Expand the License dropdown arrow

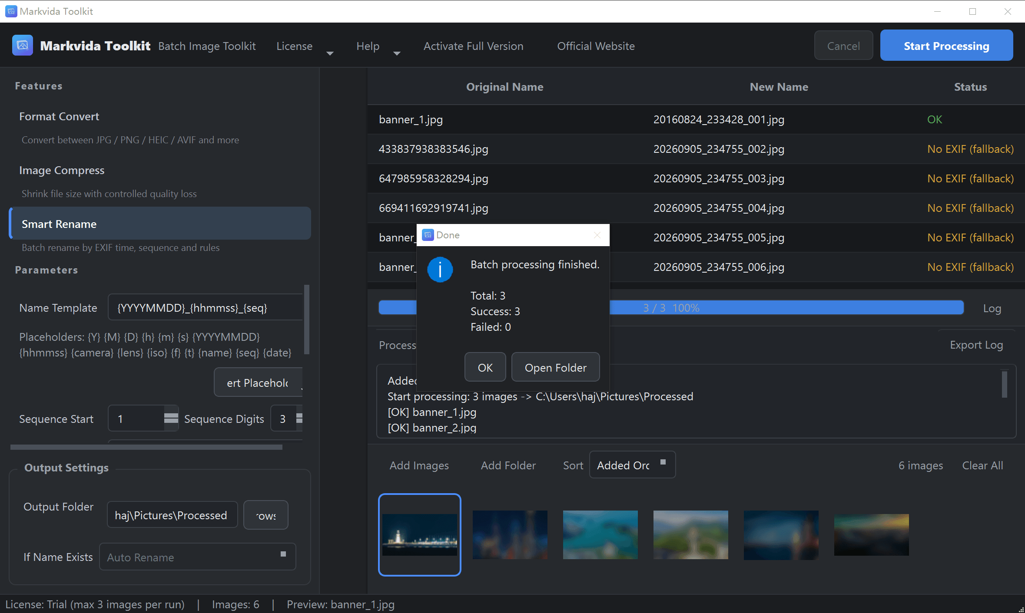tap(330, 53)
